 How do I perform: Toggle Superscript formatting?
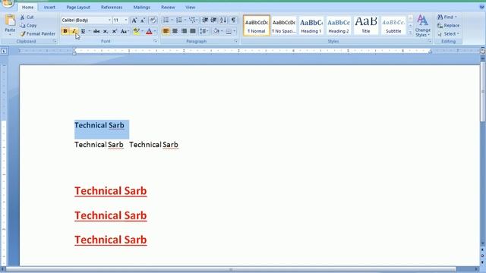coord(115,31)
